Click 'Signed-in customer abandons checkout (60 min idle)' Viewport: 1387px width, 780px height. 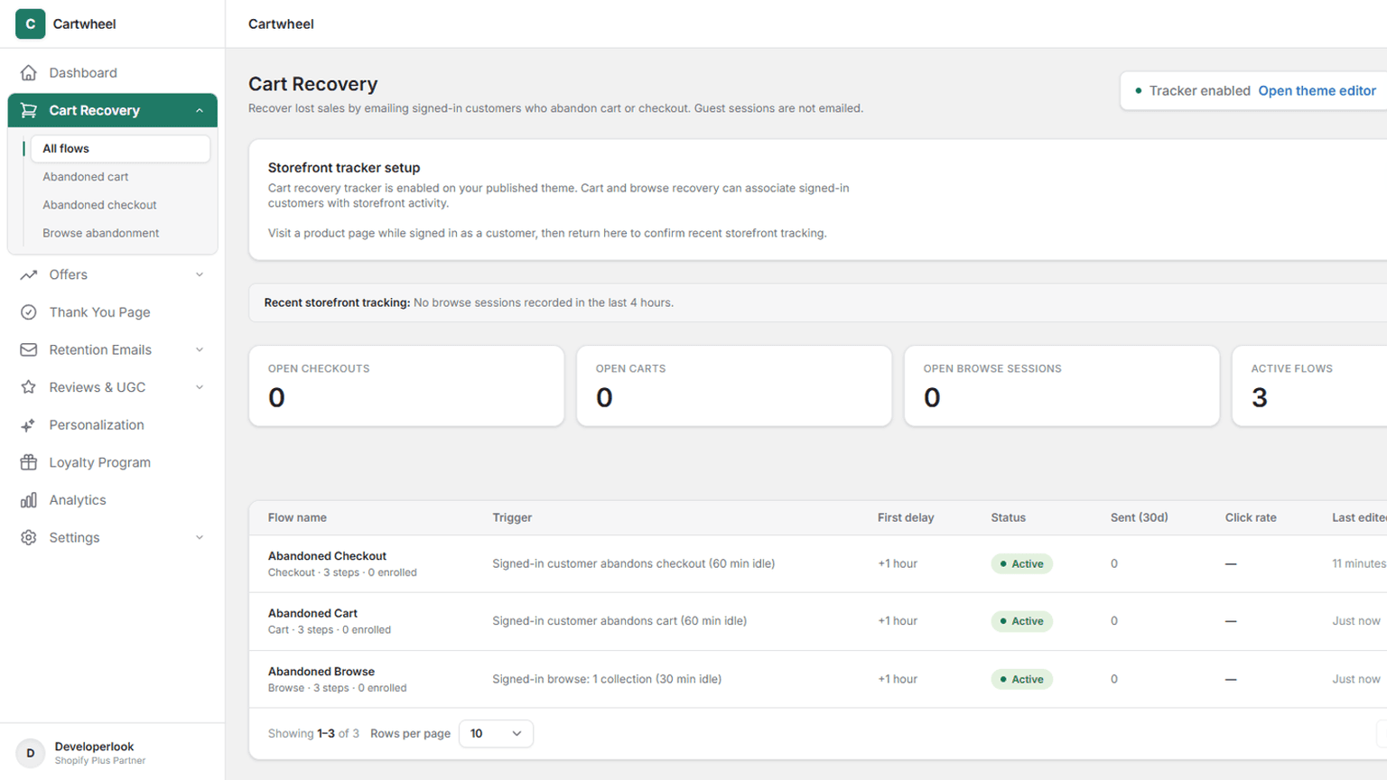(633, 563)
